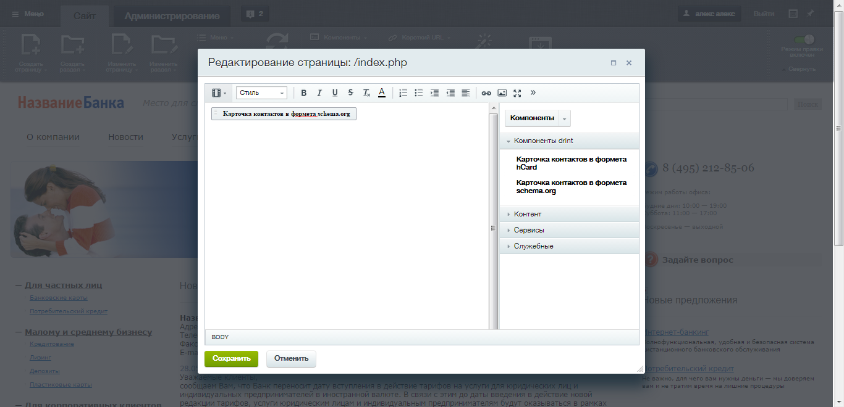This screenshot has height=407, width=844.
Task: Toggle bold formatting in the editor
Action: 303,93
